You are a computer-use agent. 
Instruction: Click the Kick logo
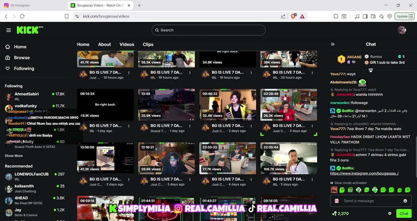click(30, 30)
